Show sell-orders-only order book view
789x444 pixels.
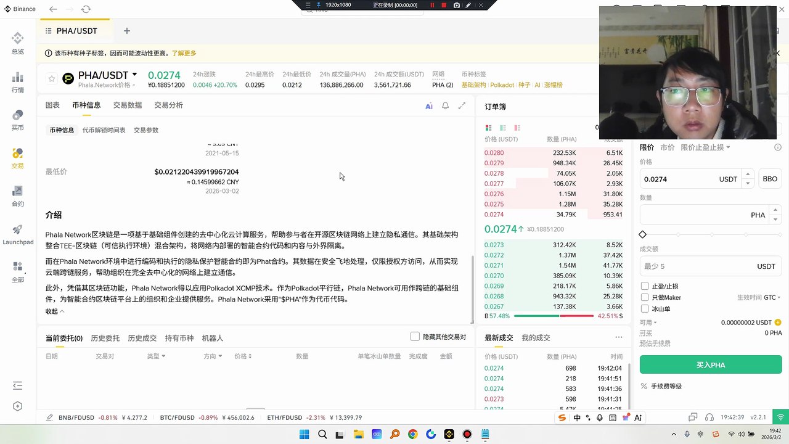point(517,128)
